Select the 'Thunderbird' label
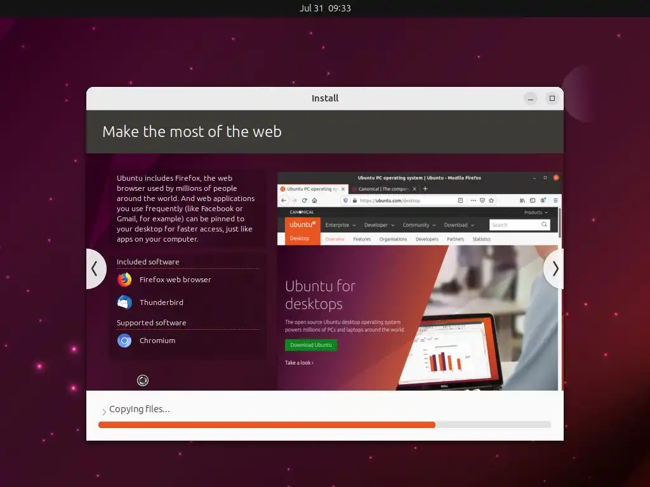This screenshot has width=650, height=487. (161, 302)
